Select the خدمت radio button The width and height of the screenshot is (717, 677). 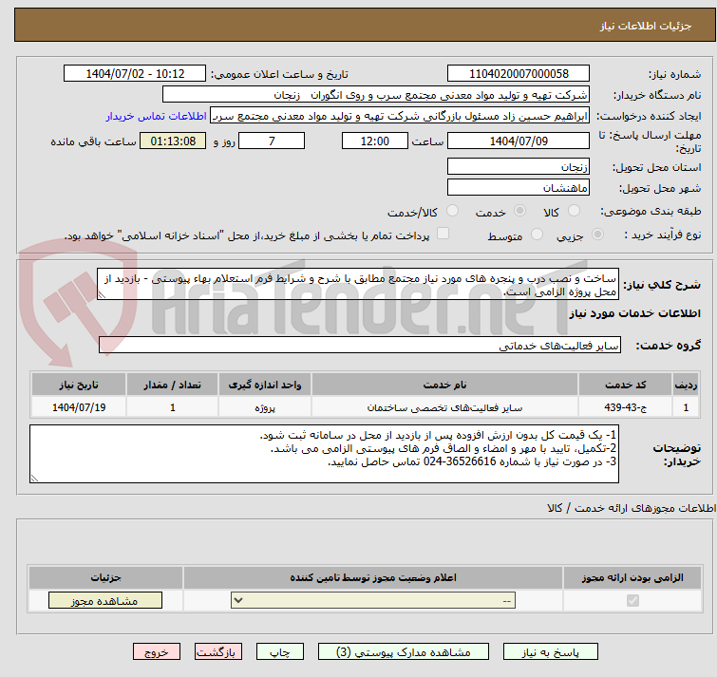click(x=519, y=211)
